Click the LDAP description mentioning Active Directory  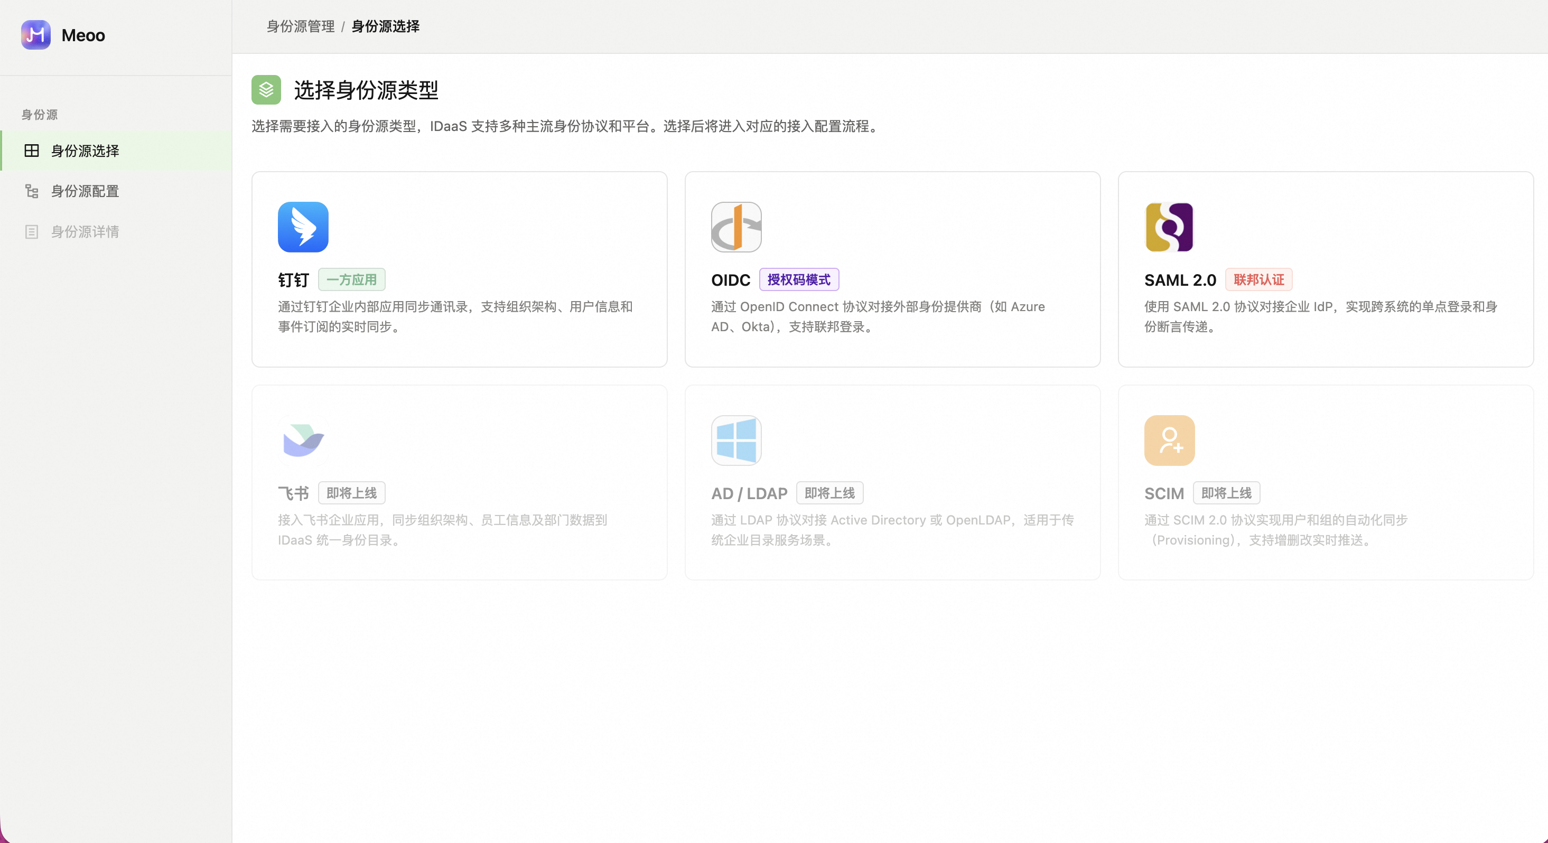(892, 530)
